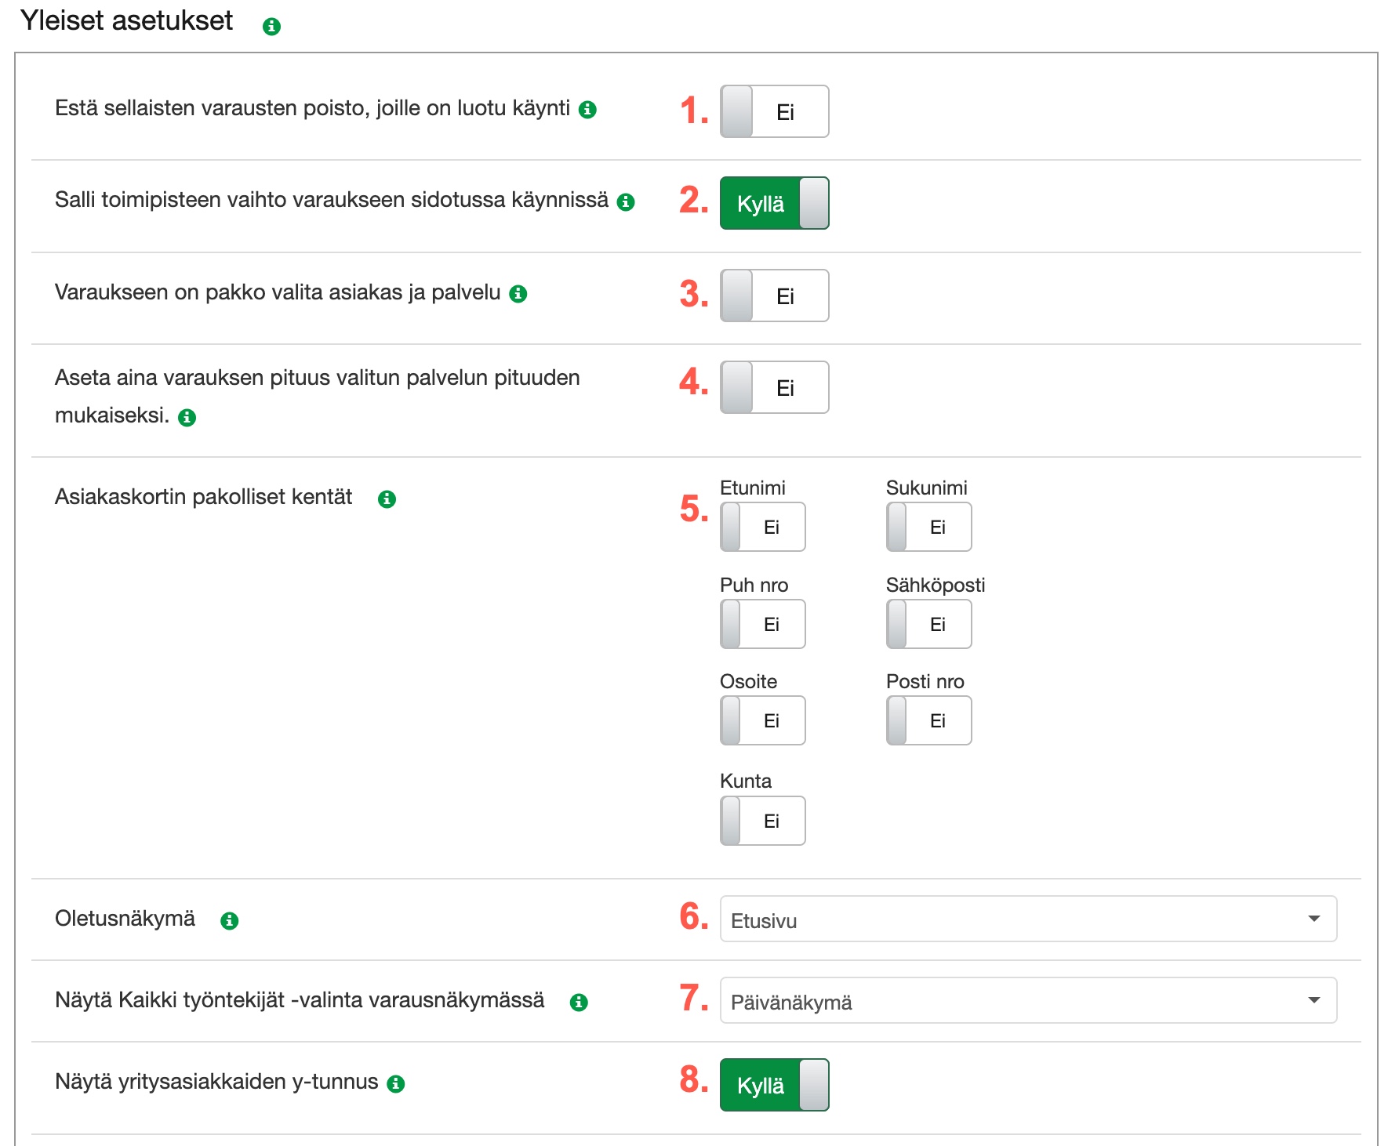Turn off Näytä yritysasiakkaiden y-tunnus toggle
The height and width of the screenshot is (1146, 1388).
click(x=774, y=1085)
